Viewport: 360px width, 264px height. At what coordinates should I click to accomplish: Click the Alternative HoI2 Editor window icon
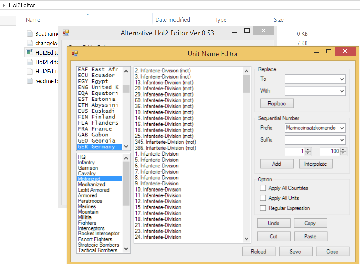[66, 33]
